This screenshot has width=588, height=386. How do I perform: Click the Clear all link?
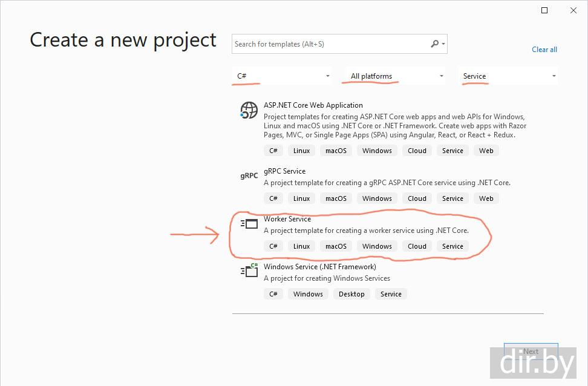[544, 50]
